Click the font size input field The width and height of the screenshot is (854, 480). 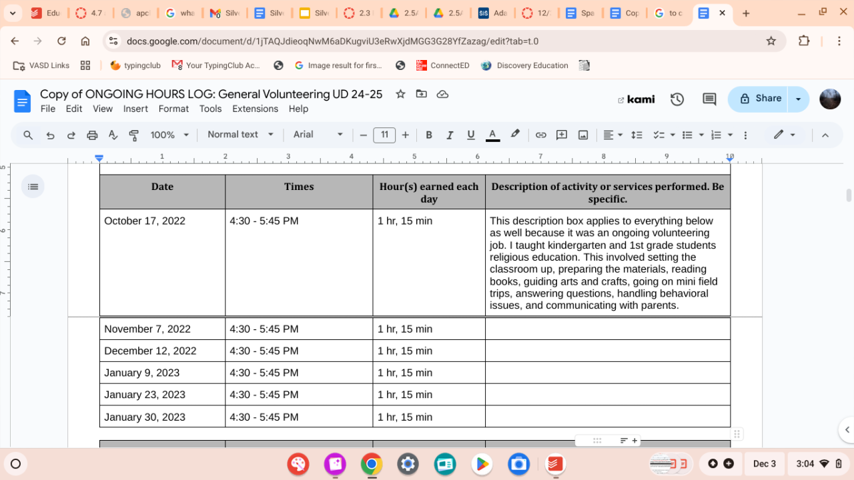tap(384, 135)
